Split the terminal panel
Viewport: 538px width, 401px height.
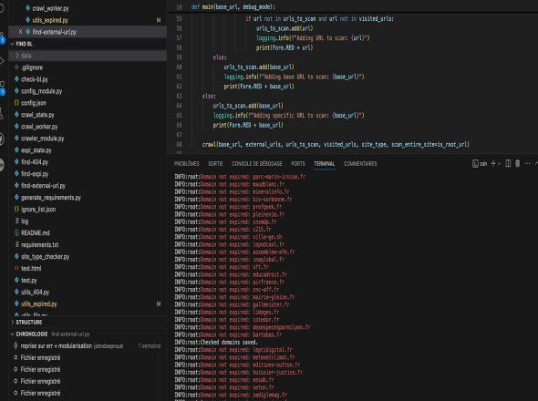click(x=508, y=164)
